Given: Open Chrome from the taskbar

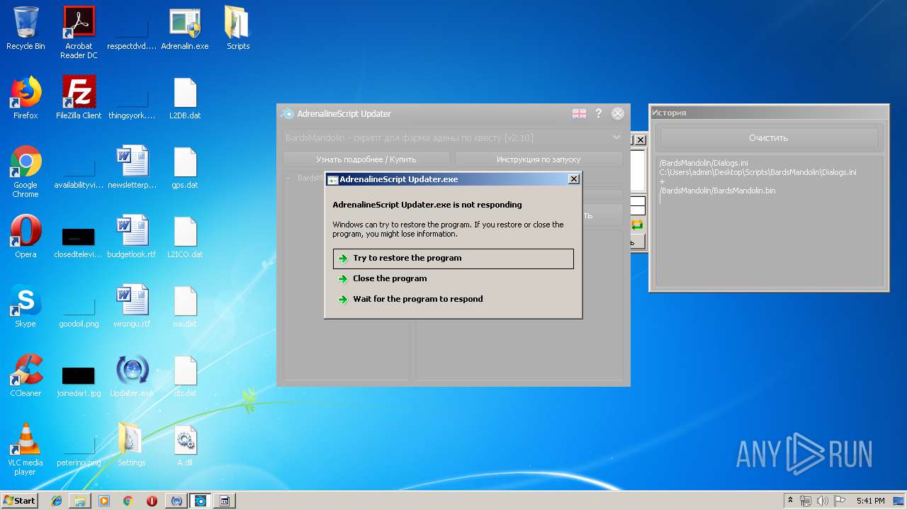Looking at the screenshot, I should coord(128,501).
